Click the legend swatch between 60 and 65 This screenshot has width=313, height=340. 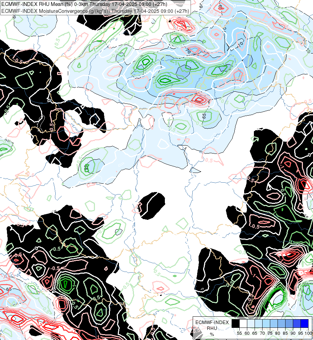point(251,323)
